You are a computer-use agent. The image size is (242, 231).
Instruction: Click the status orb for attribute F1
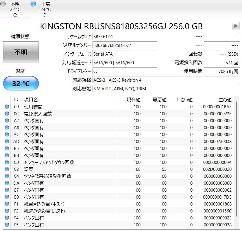[7, 204]
